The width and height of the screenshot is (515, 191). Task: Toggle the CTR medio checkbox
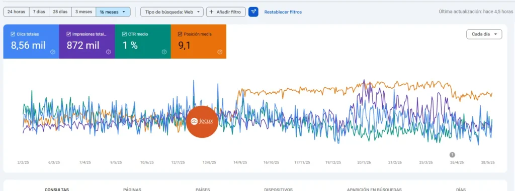(x=124, y=34)
